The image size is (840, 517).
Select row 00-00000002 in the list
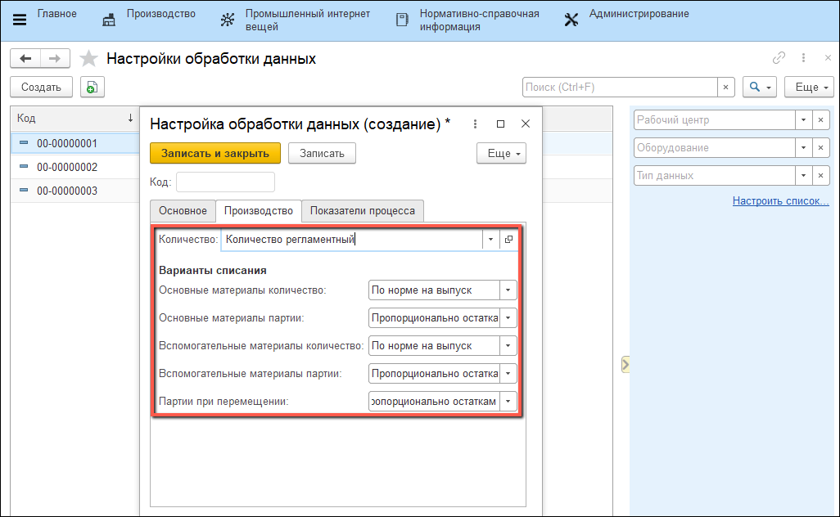(x=67, y=167)
